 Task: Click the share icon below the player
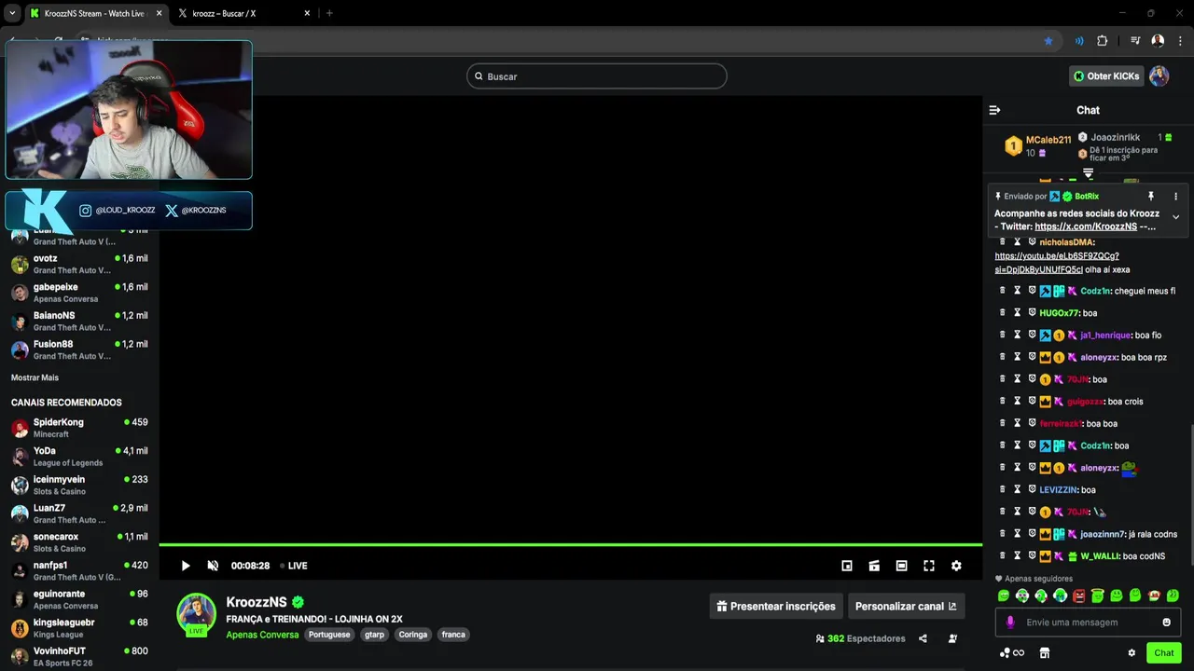(x=923, y=638)
